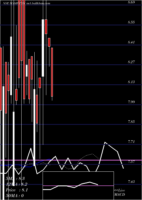Click the 7.57 price axis label
142x200 pixels.
pos(131,162)
